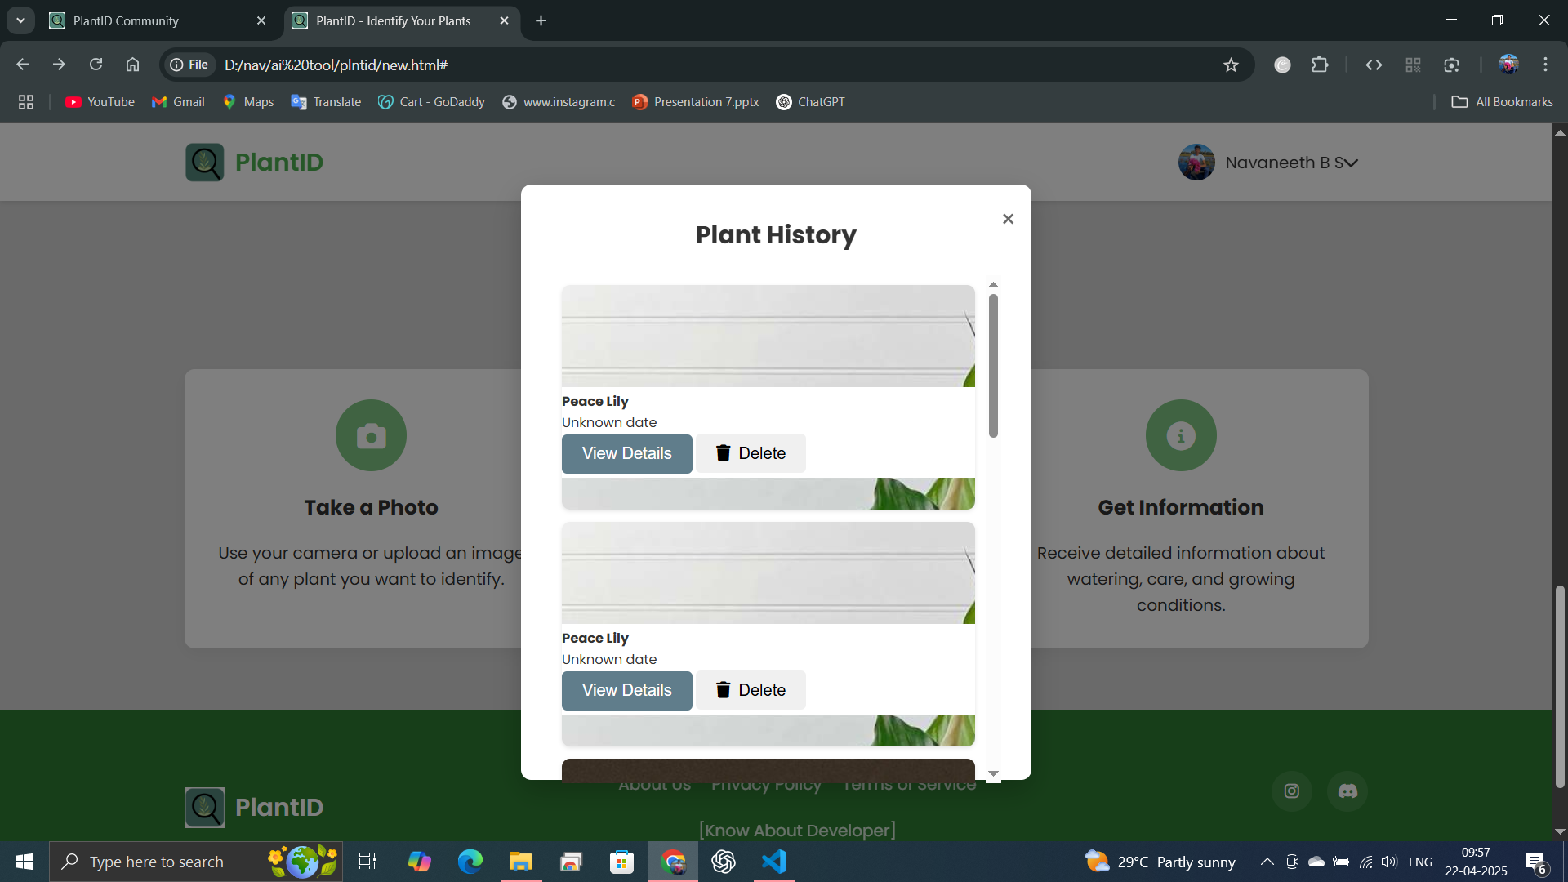Image resolution: width=1568 pixels, height=882 pixels.
Task: Open Visual Studio Code from taskbar
Action: 773,862
